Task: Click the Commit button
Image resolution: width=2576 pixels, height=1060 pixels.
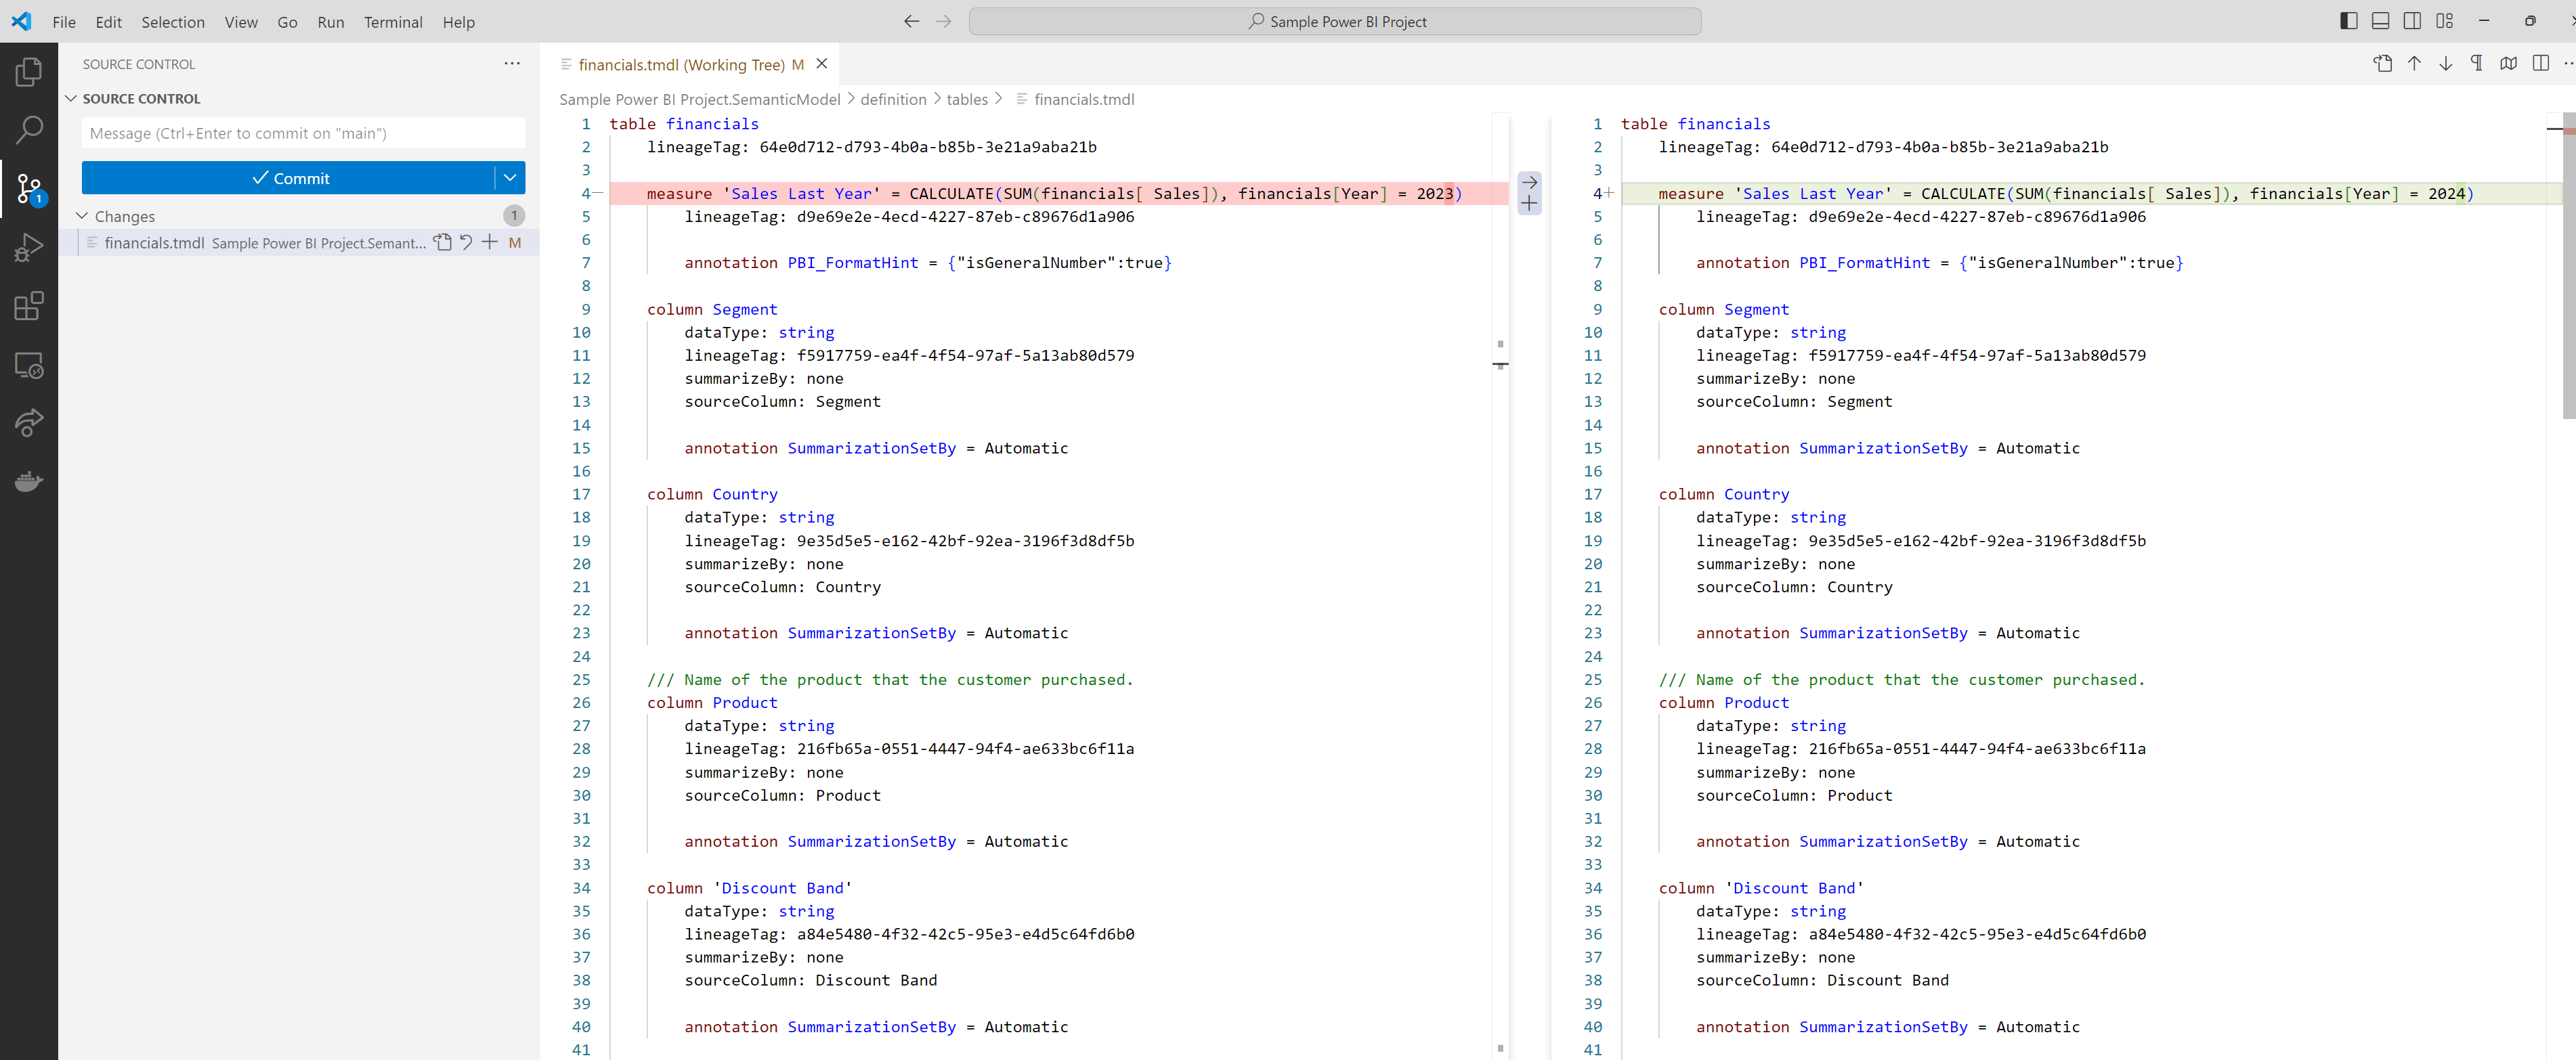Action: (x=289, y=178)
